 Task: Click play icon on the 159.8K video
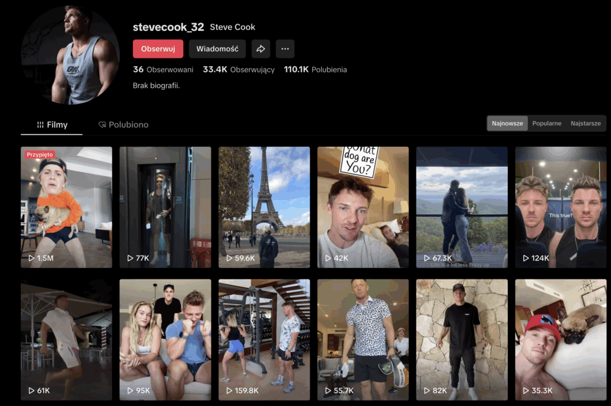[x=229, y=391]
